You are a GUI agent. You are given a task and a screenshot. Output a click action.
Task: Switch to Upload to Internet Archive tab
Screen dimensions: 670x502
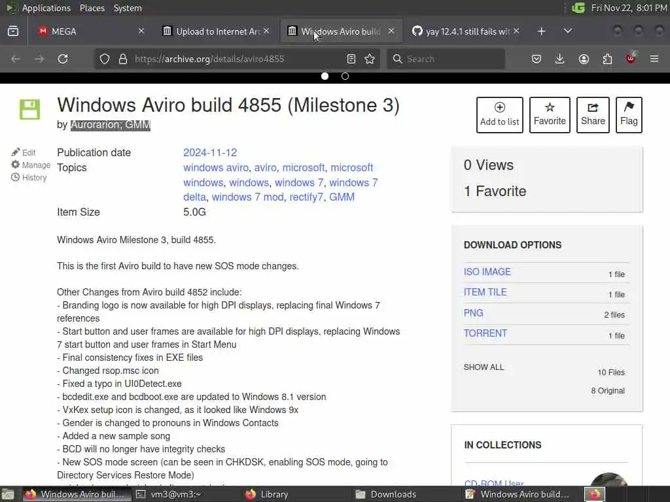click(216, 31)
